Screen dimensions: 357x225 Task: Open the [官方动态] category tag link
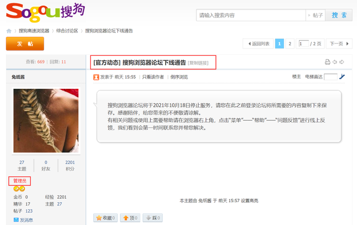tap(107, 63)
